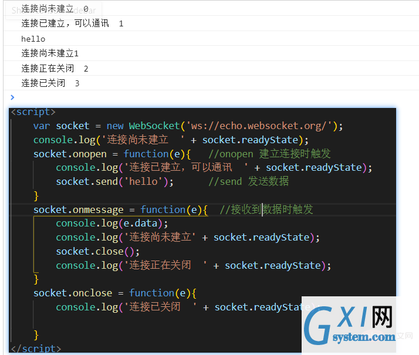Viewport: 419px width, 355px height.
Task: Click the socket.send('hello') line
Action: coord(114,182)
